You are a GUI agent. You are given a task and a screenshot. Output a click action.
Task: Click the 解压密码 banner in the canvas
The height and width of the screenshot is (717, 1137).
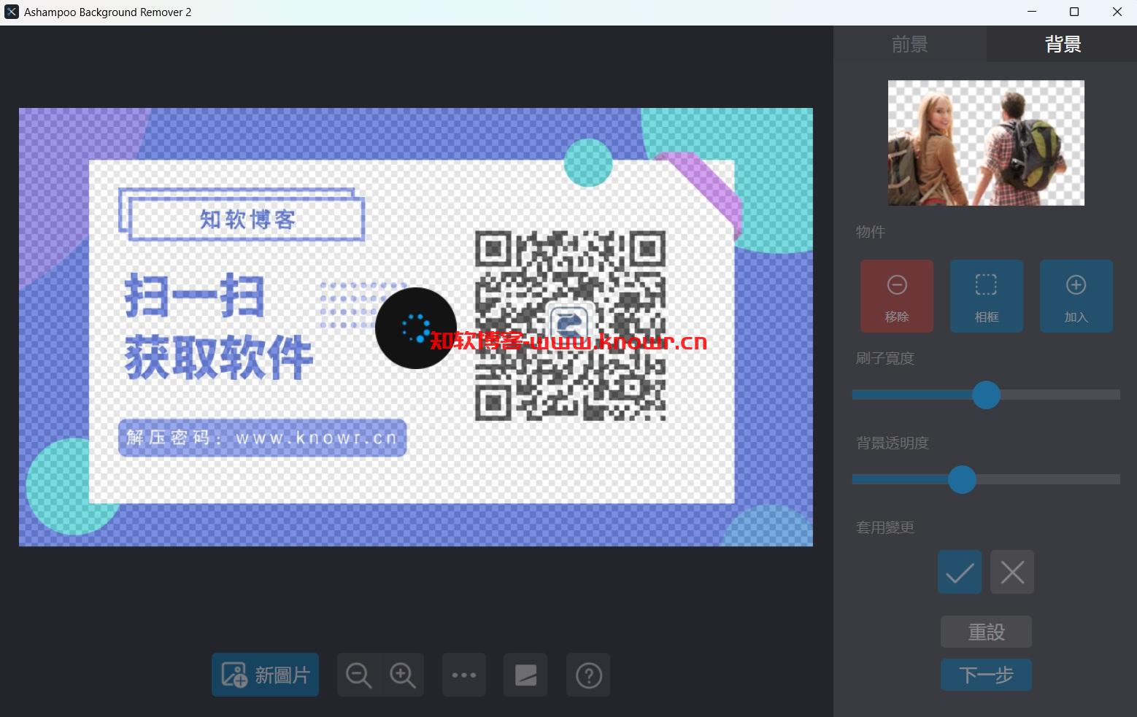pyautogui.click(x=262, y=438)
